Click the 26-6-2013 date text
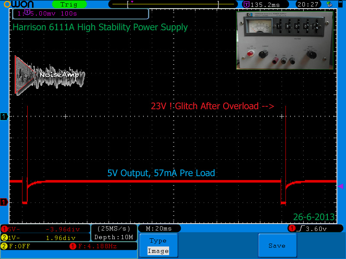The width and height of the screenshot is (346, 259). [314, 217]
